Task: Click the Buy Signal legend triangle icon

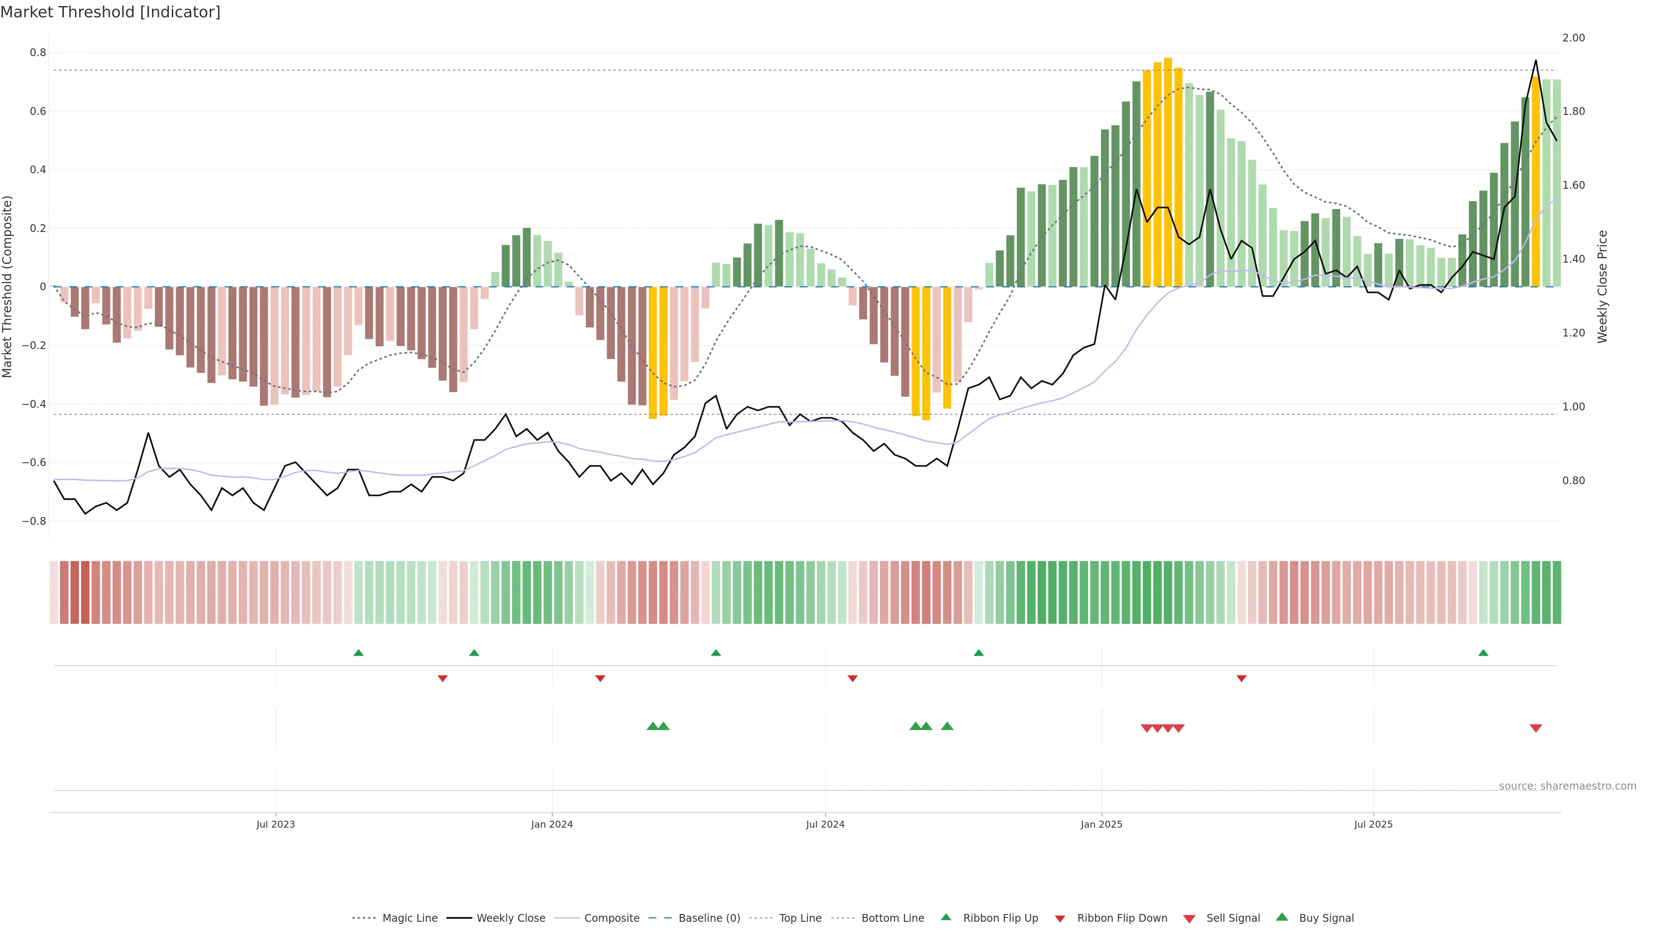Action: point(1282,917)
